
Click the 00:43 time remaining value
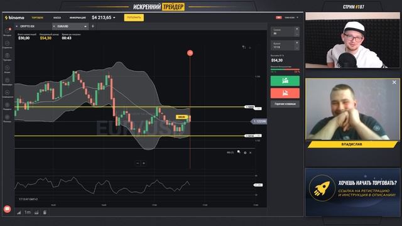pyautogui.click(x=67, y=38)
